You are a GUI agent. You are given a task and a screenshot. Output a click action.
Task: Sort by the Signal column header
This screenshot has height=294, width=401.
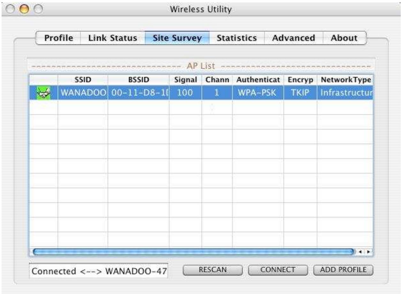tap(185, 80)
